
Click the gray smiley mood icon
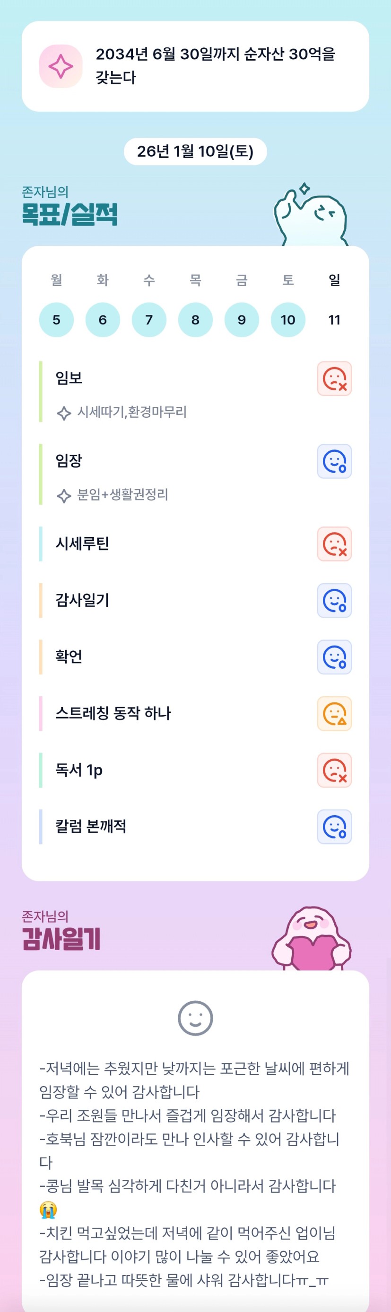(195, 1017)
